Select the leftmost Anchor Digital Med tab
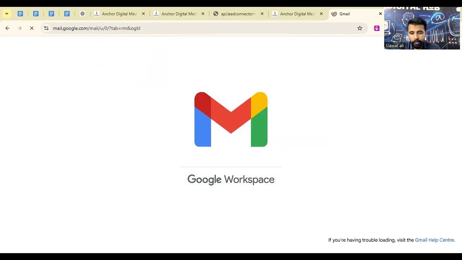 pyautogui.click(x=119, y=14)
